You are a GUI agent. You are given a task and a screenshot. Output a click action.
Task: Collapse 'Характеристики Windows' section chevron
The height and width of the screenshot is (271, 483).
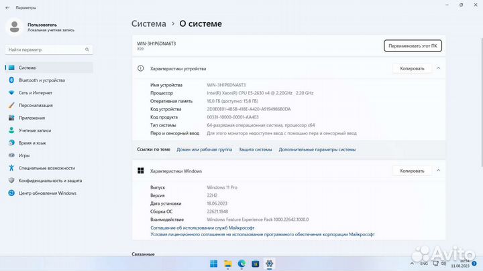pyautogui.click(x=438, y=171)
